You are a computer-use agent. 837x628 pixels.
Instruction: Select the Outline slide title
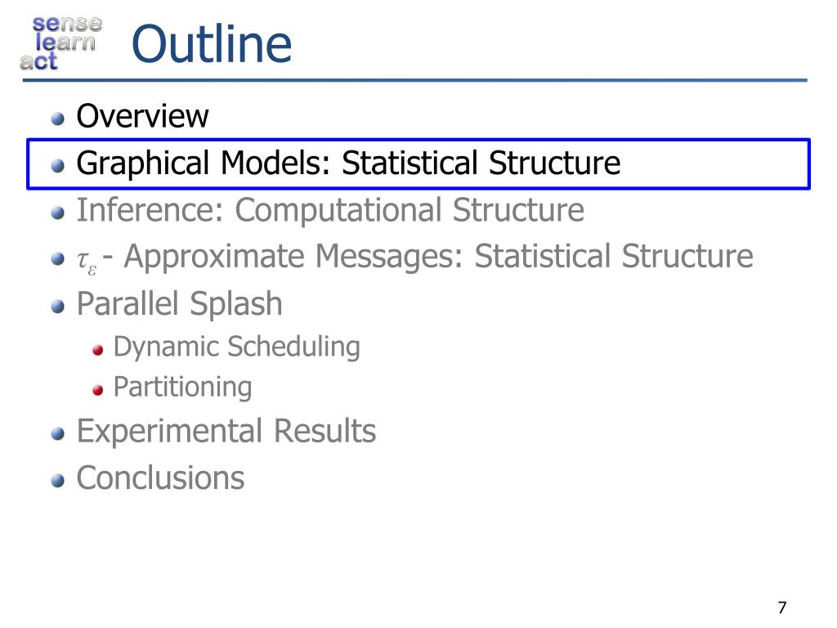(x=212, y=44)
